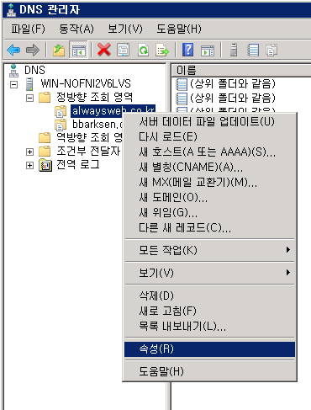Select 다른 새 레코드(C)...
311x410 pixels.
(x=209, y=228)
